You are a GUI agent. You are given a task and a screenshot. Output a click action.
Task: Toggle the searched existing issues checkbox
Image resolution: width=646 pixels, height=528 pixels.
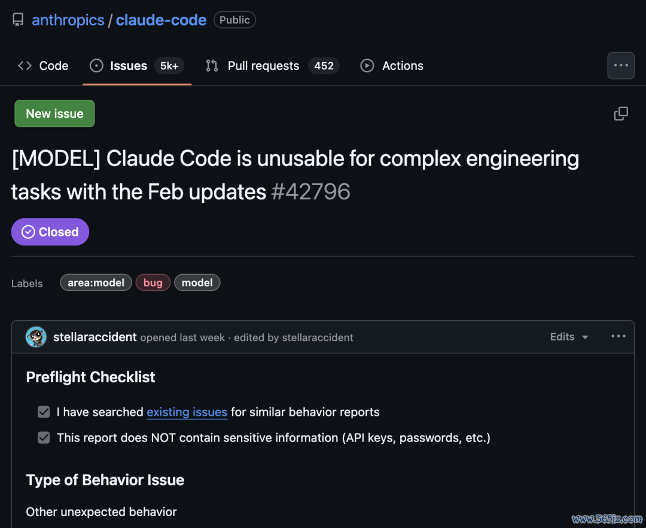tap(44, 412)
